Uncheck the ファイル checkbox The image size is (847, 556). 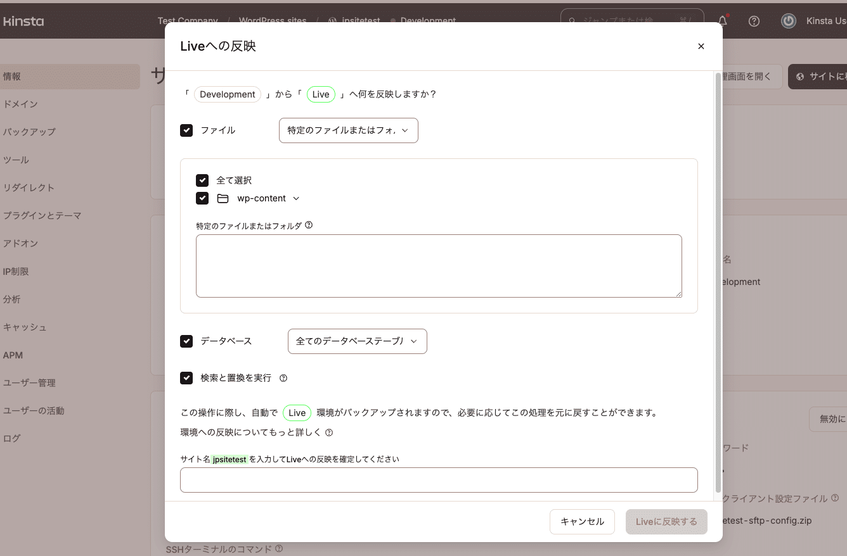coord(186,130)
